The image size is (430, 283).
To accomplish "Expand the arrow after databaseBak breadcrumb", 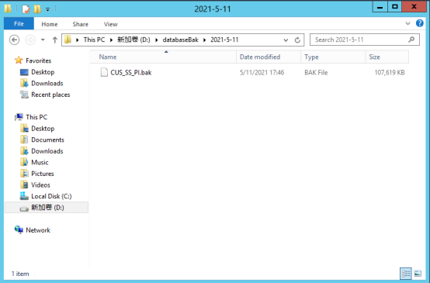I will click(x=204, y=40).
